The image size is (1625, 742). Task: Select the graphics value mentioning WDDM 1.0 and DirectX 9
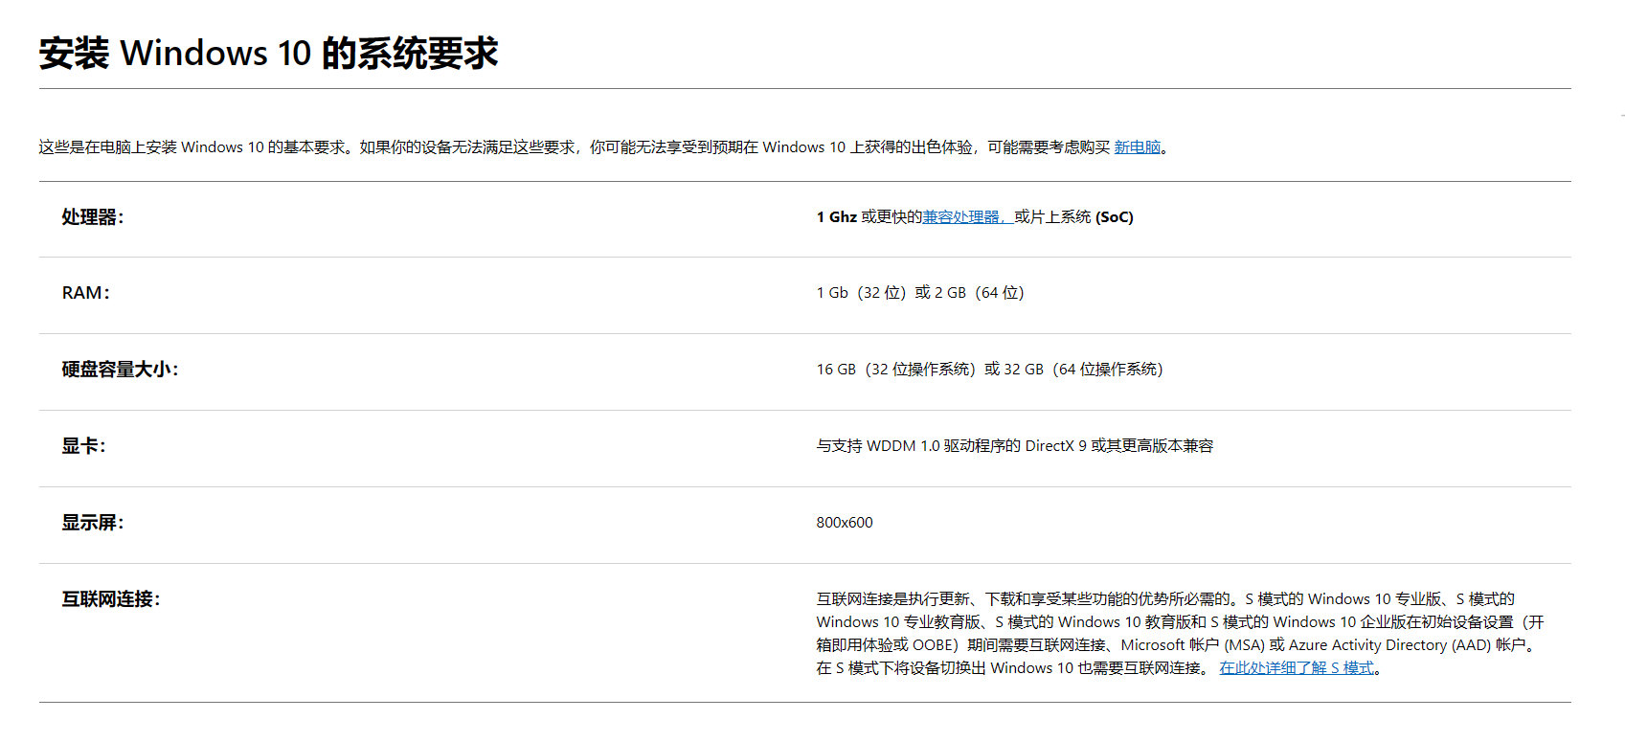[x=1014, y=446]
